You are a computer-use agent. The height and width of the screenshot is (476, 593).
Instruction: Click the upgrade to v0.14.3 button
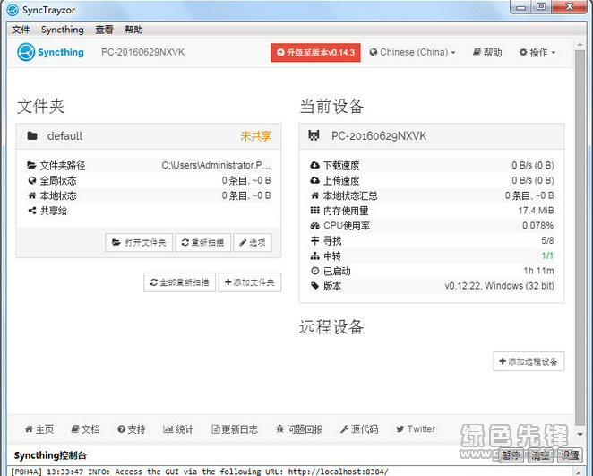click(315, 52)
